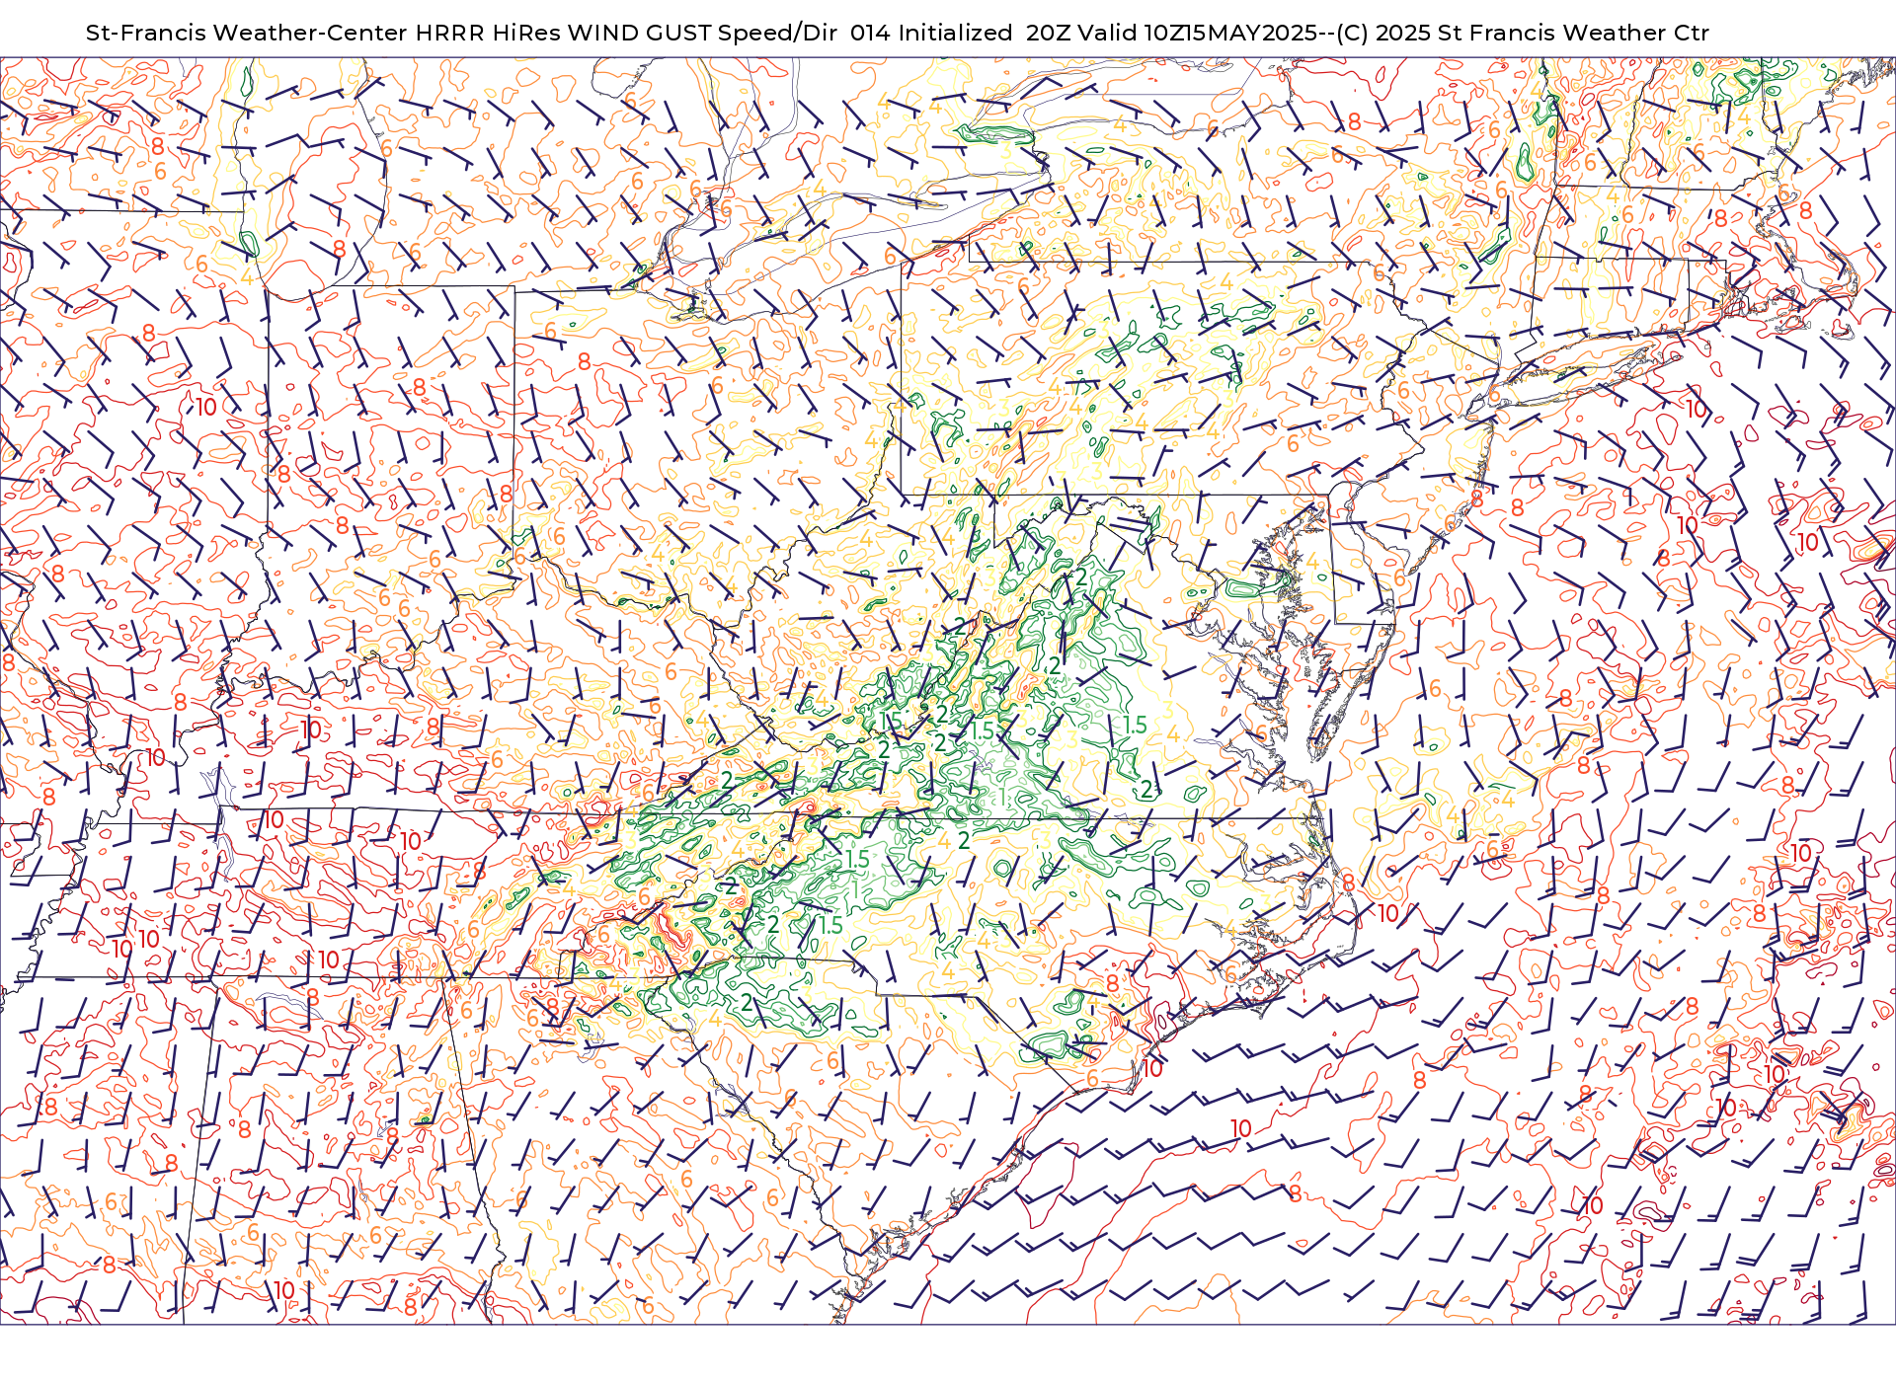Click the 'Valid 10Z15MAY2025' timestamp text
This screenshot has width=1896, height=1382.
1197,33
